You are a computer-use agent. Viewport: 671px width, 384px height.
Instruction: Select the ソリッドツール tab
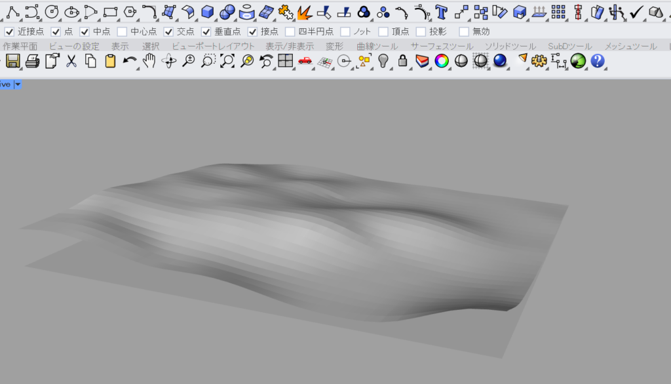click(510, 47)
